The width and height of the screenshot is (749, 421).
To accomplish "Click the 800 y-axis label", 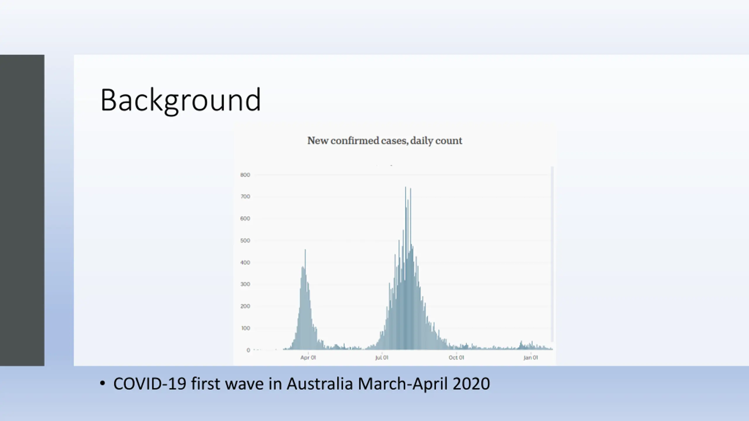I will tap(245, 175).
